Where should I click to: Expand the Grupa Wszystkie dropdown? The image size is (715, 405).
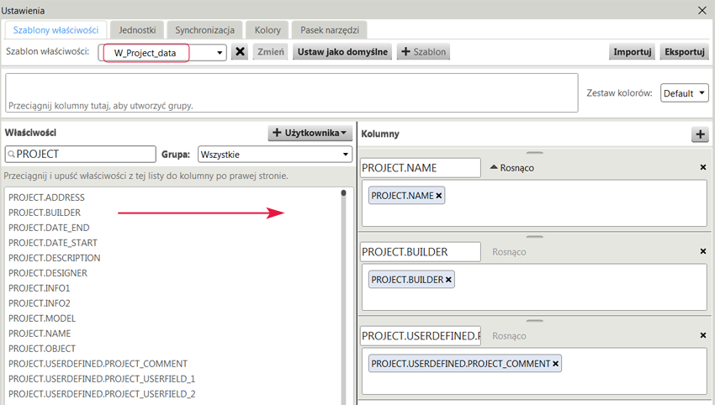[x=275, y=154]
